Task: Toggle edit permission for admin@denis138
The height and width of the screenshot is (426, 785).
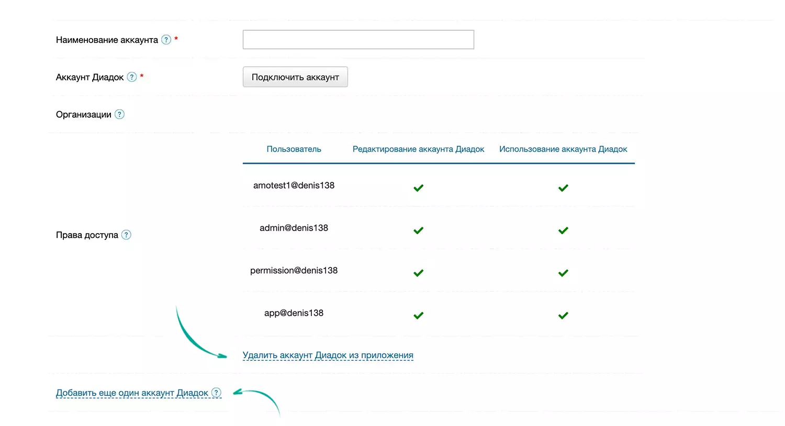Action: click(x=418, y=231)
